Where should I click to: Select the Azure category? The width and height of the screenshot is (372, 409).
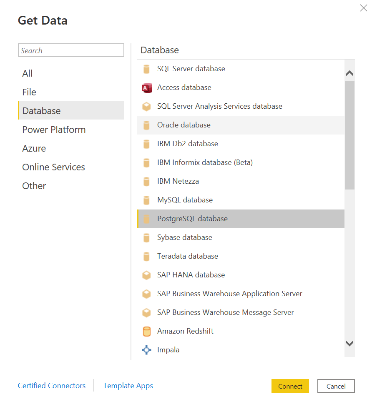pos(34,148)
